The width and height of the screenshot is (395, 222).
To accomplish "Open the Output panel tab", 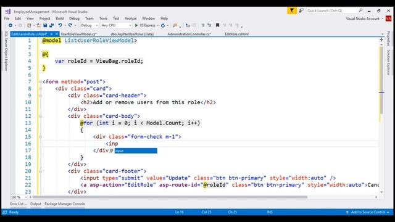I will tap(36, 204).
